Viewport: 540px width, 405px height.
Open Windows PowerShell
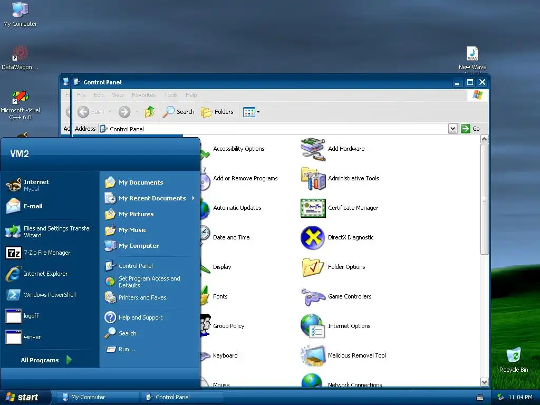(41, 295)
